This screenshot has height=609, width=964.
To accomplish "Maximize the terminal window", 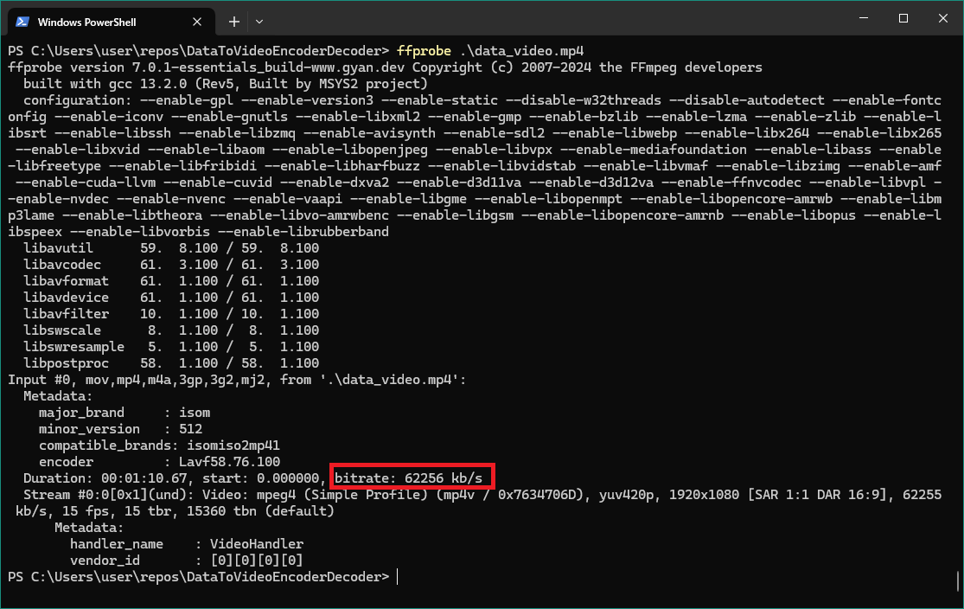I will point(903,18).
